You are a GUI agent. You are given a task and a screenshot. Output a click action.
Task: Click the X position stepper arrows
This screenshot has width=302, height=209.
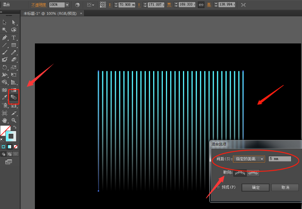pos(116,5)
